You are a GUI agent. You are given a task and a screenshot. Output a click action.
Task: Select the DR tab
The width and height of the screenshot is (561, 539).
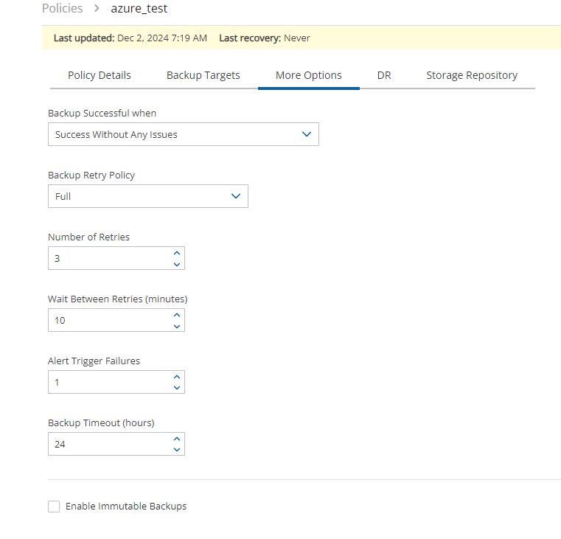click(x=383, y=75)
